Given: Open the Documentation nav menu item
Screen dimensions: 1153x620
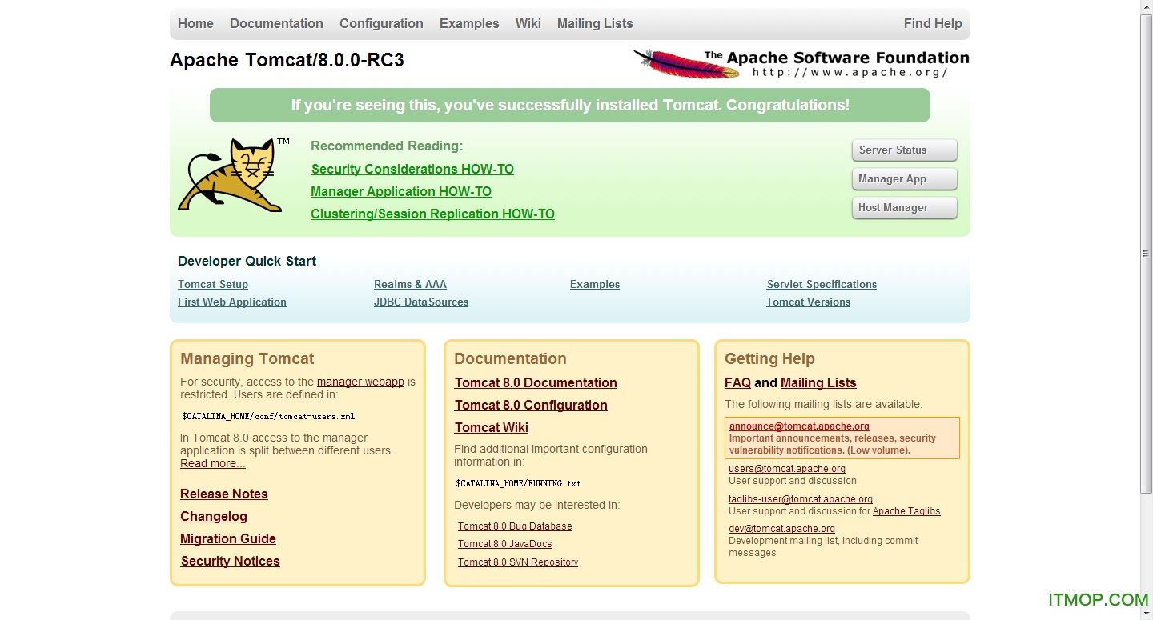Looking at the screenshot, I should pyautogui.click(x=276, y=23).
